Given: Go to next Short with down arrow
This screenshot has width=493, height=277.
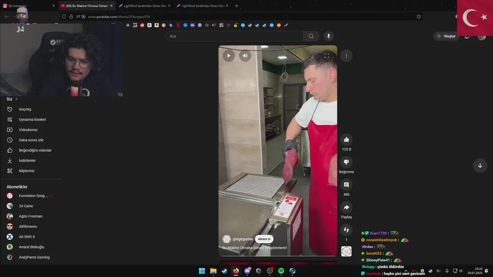Looking at the screenshot, I should pyautogui.click(x=480, y=165).
